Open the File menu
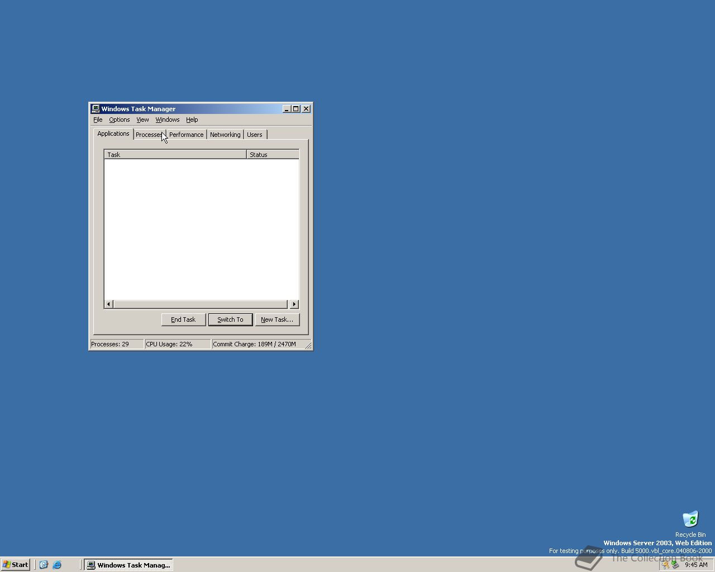 point(98,120)
